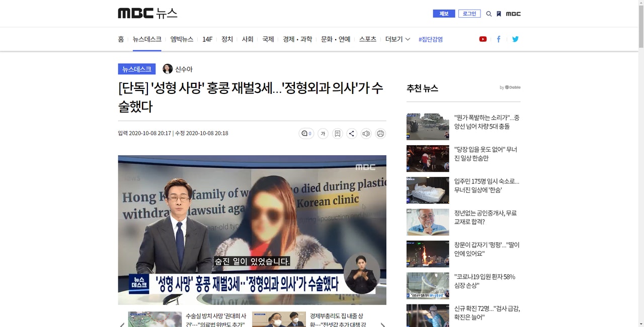This screenshot has height=327, width=644.
Task: Print the article using printer icon
Action: 380,134
